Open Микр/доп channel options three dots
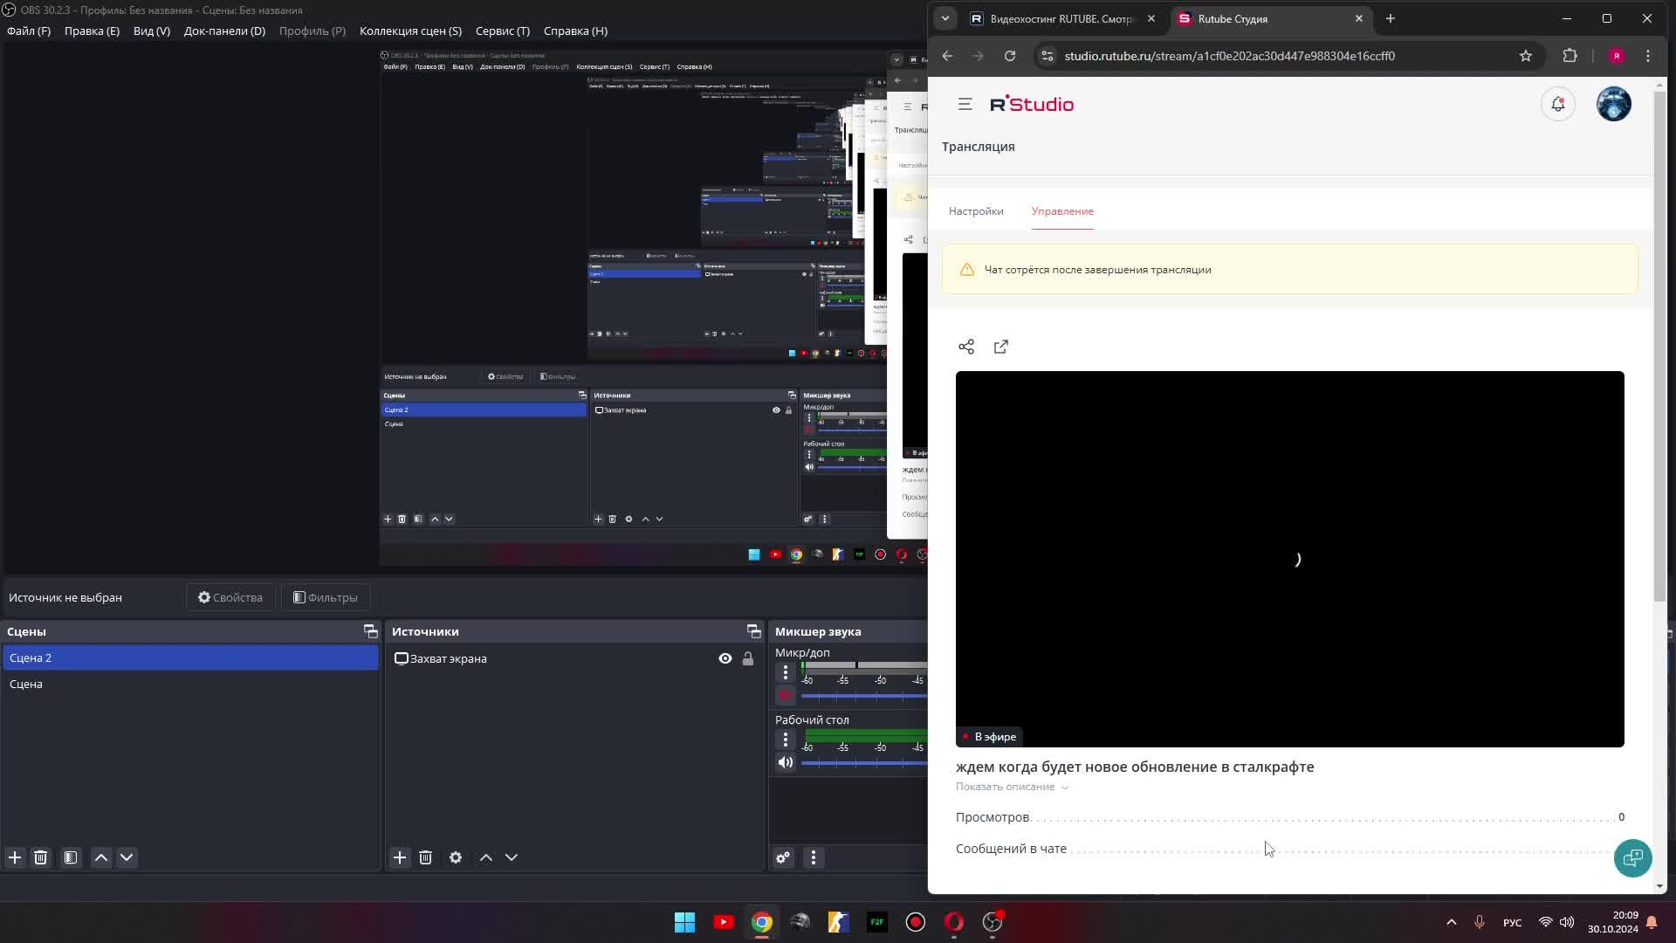 click(x=786, y=672)
